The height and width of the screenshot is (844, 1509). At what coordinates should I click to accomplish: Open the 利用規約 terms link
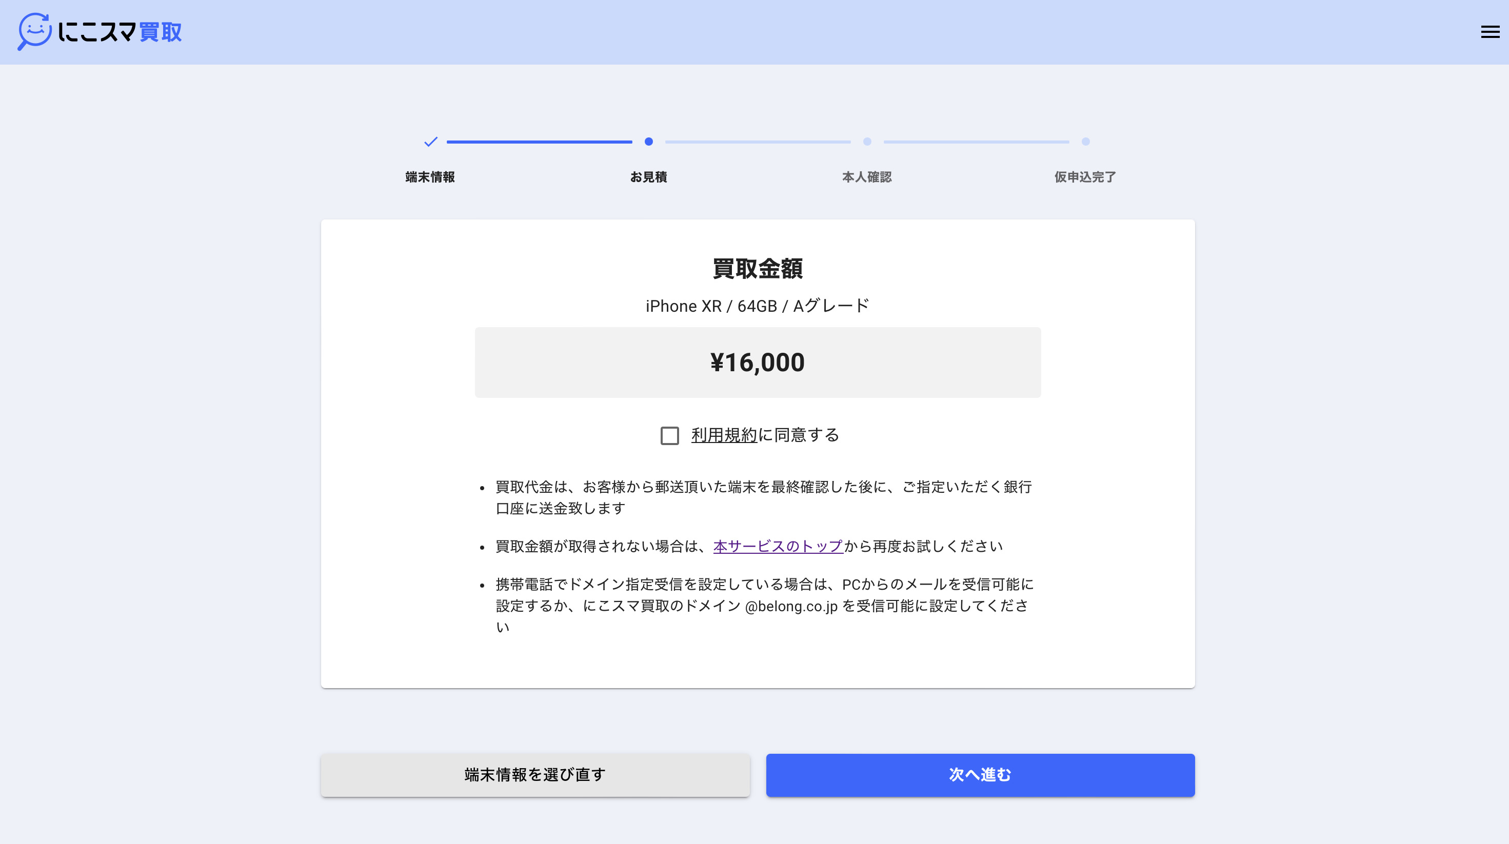[x=724, y=435]
